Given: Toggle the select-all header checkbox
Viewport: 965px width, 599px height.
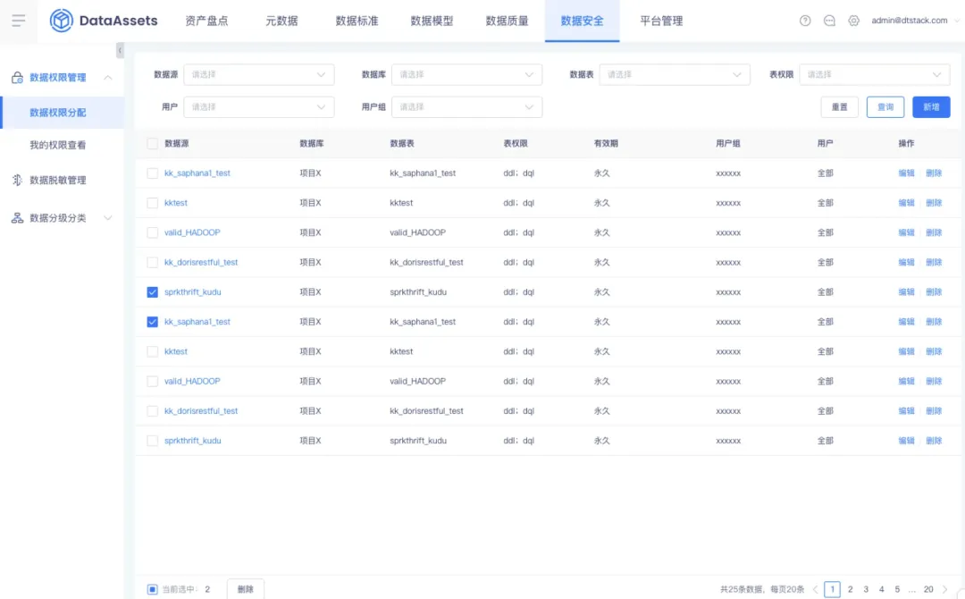Looking at the screenshot, I should (152, 143).
